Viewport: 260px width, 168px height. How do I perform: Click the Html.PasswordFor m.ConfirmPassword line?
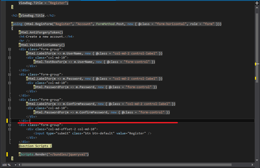click(x=102, y=112)
